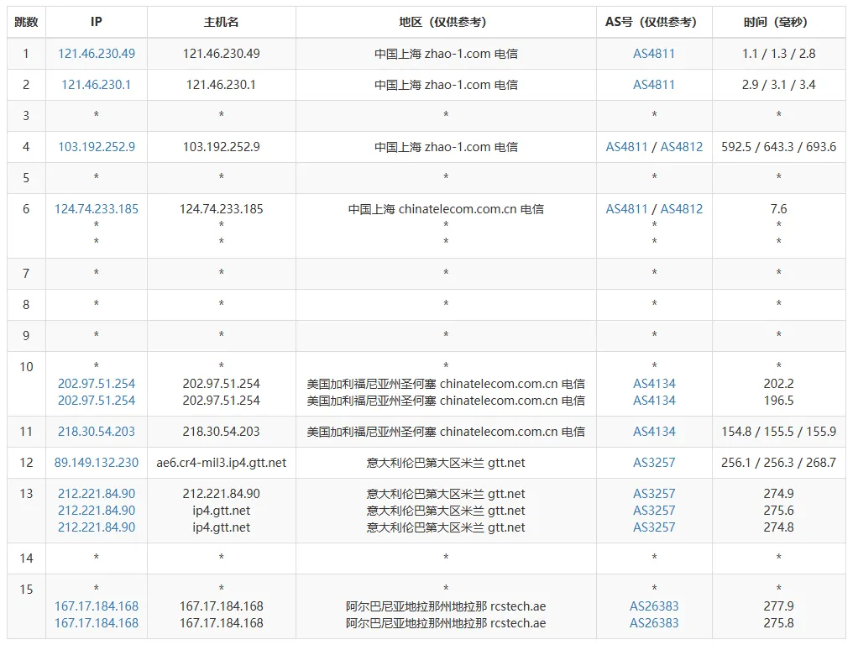Viewport: 853px width, 645px height.
Task: Click the 121.46.230.1 link in the IP column
Action: tap(97, 85)
